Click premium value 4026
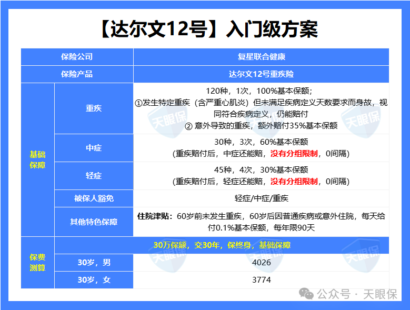The image size is (410, 310). click(261, 263)
